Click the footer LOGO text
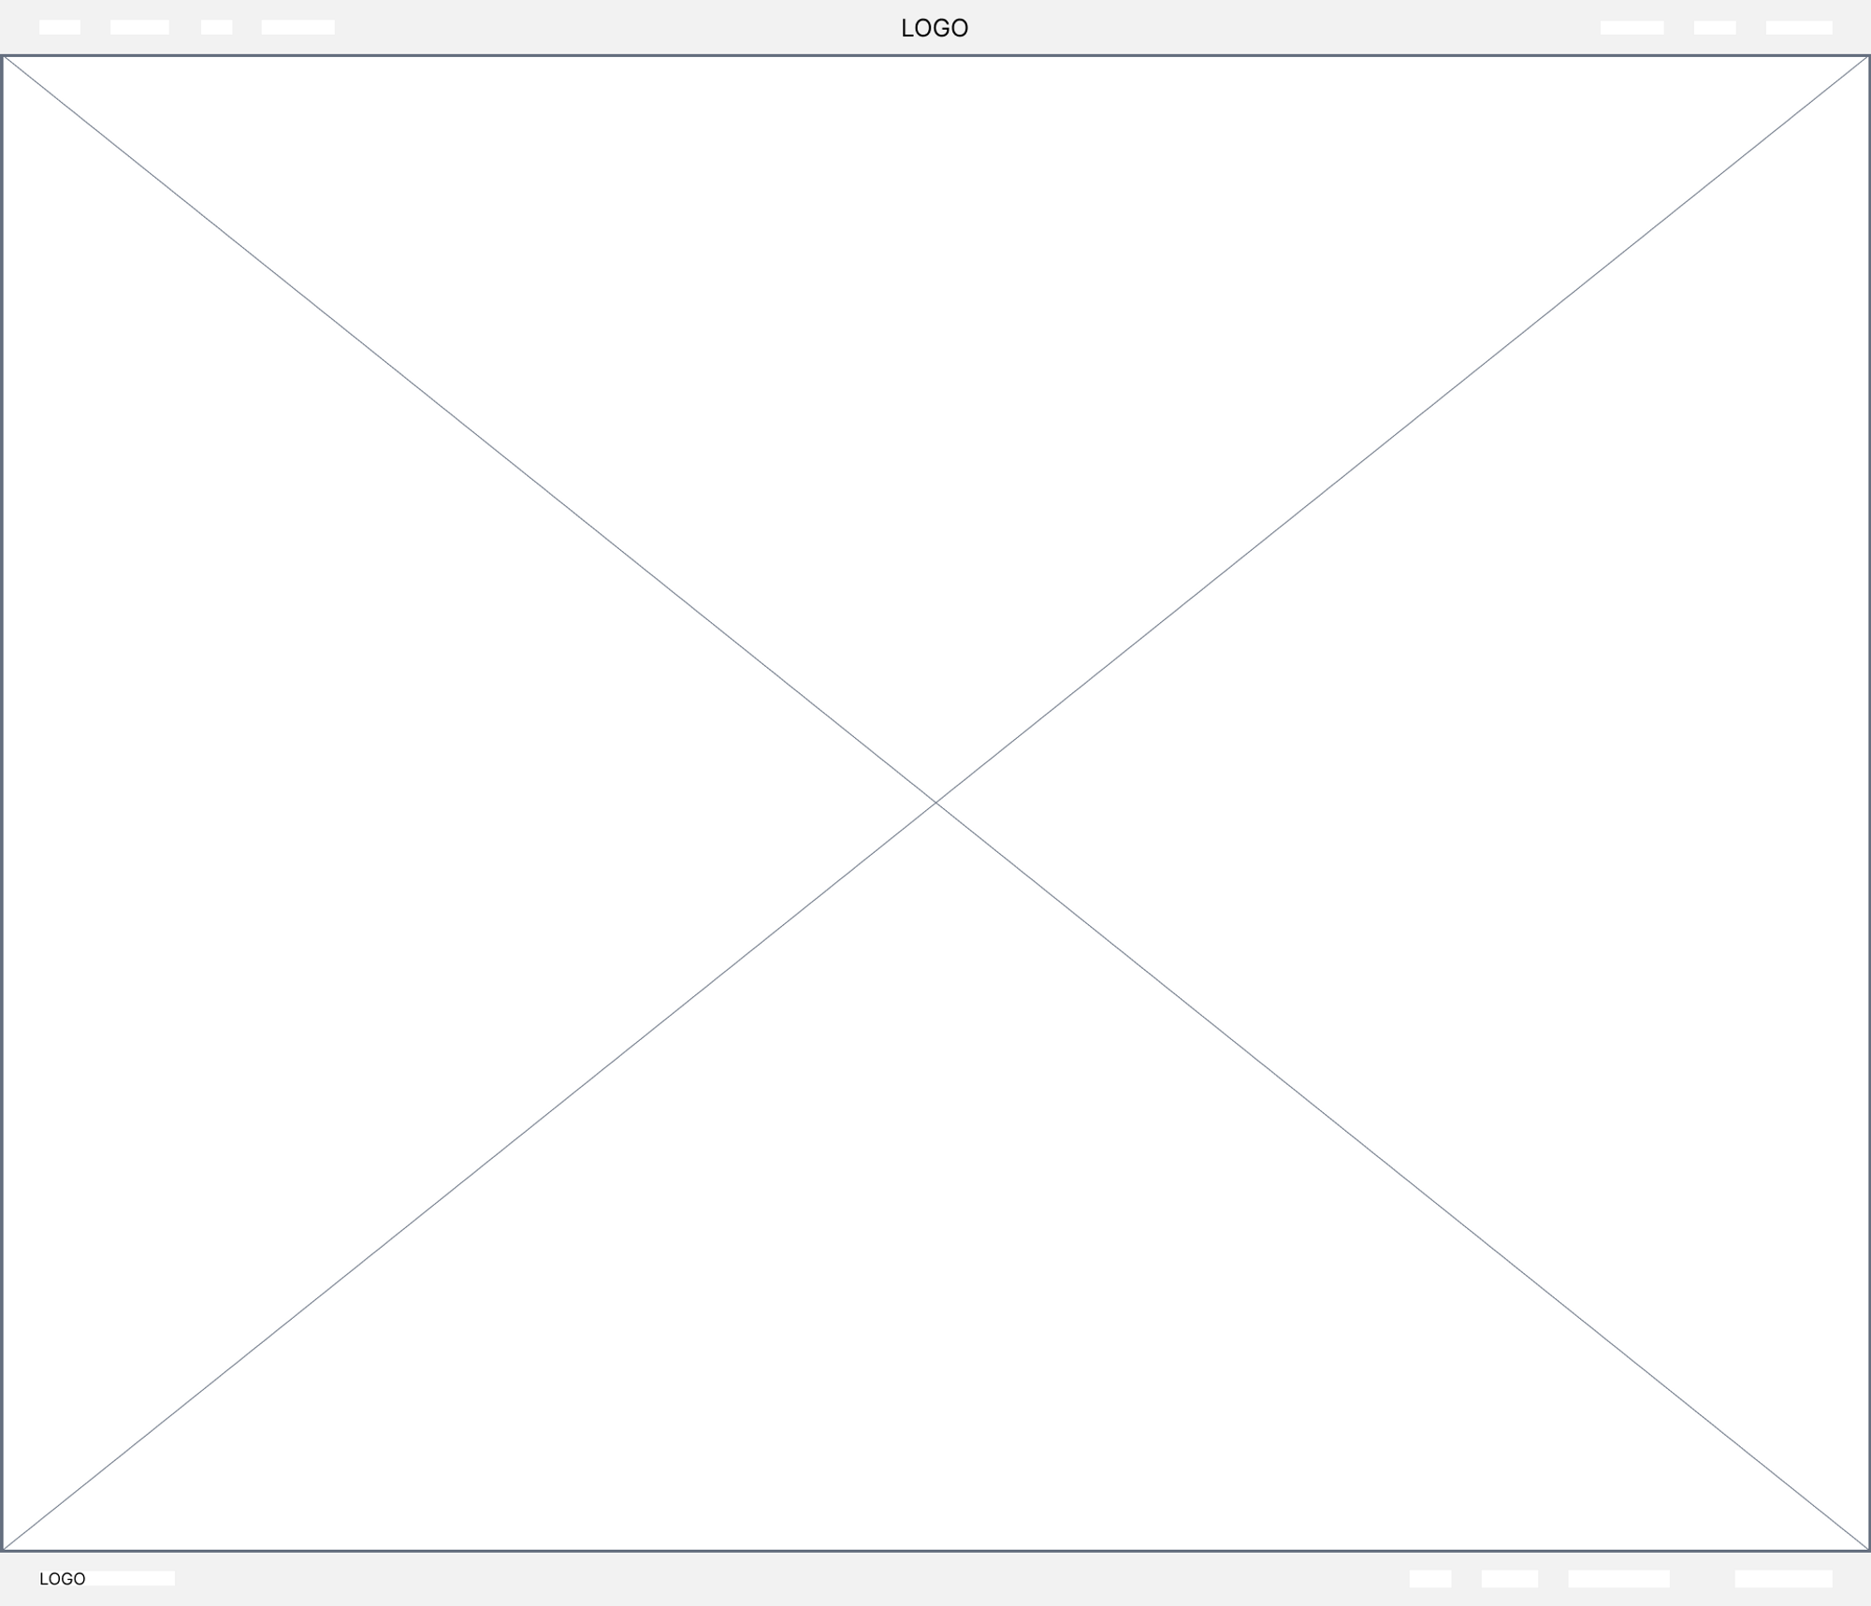Image resolution: width=1871 pixels, height=1606 pixels. point(62,1579)
